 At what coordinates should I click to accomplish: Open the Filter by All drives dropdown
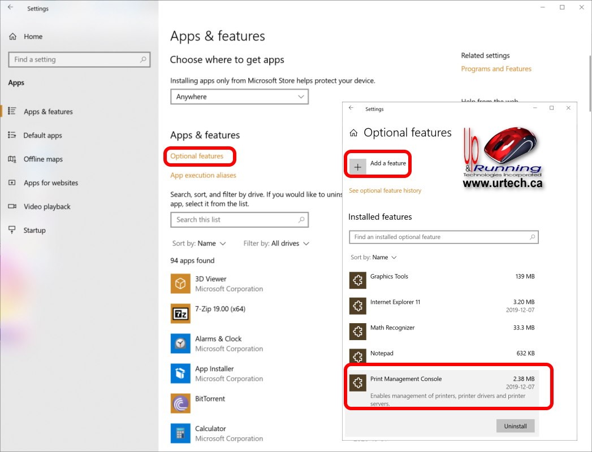point(276,244)
